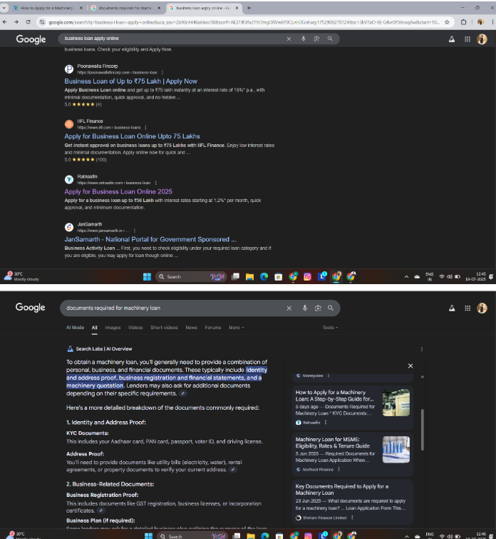Open three-dot menu for Ratnaafin search result URL
Image resolution: width=496 pixels, height=539 pixels.
click(155, 183)
